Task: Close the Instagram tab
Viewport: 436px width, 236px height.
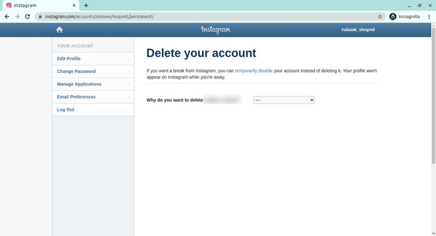Action: pyautogui.click(x=74, y=5)
